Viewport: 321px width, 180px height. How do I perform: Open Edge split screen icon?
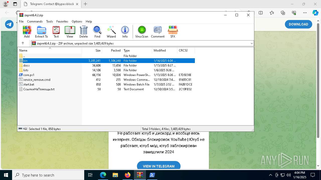[x=261, y=13]
